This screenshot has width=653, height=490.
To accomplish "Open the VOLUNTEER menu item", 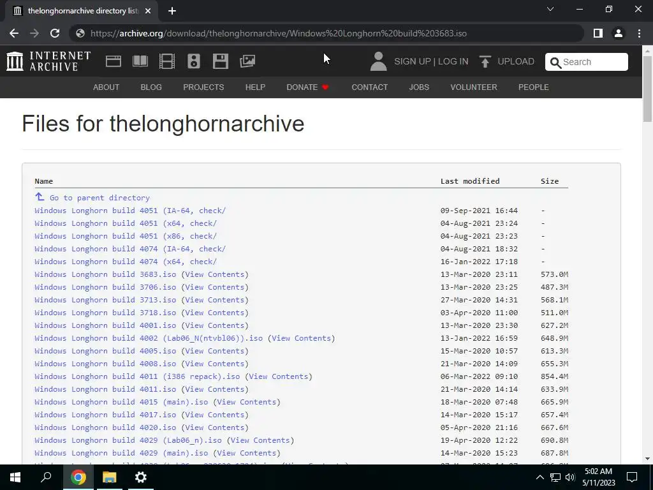I will tap(474, 87).
